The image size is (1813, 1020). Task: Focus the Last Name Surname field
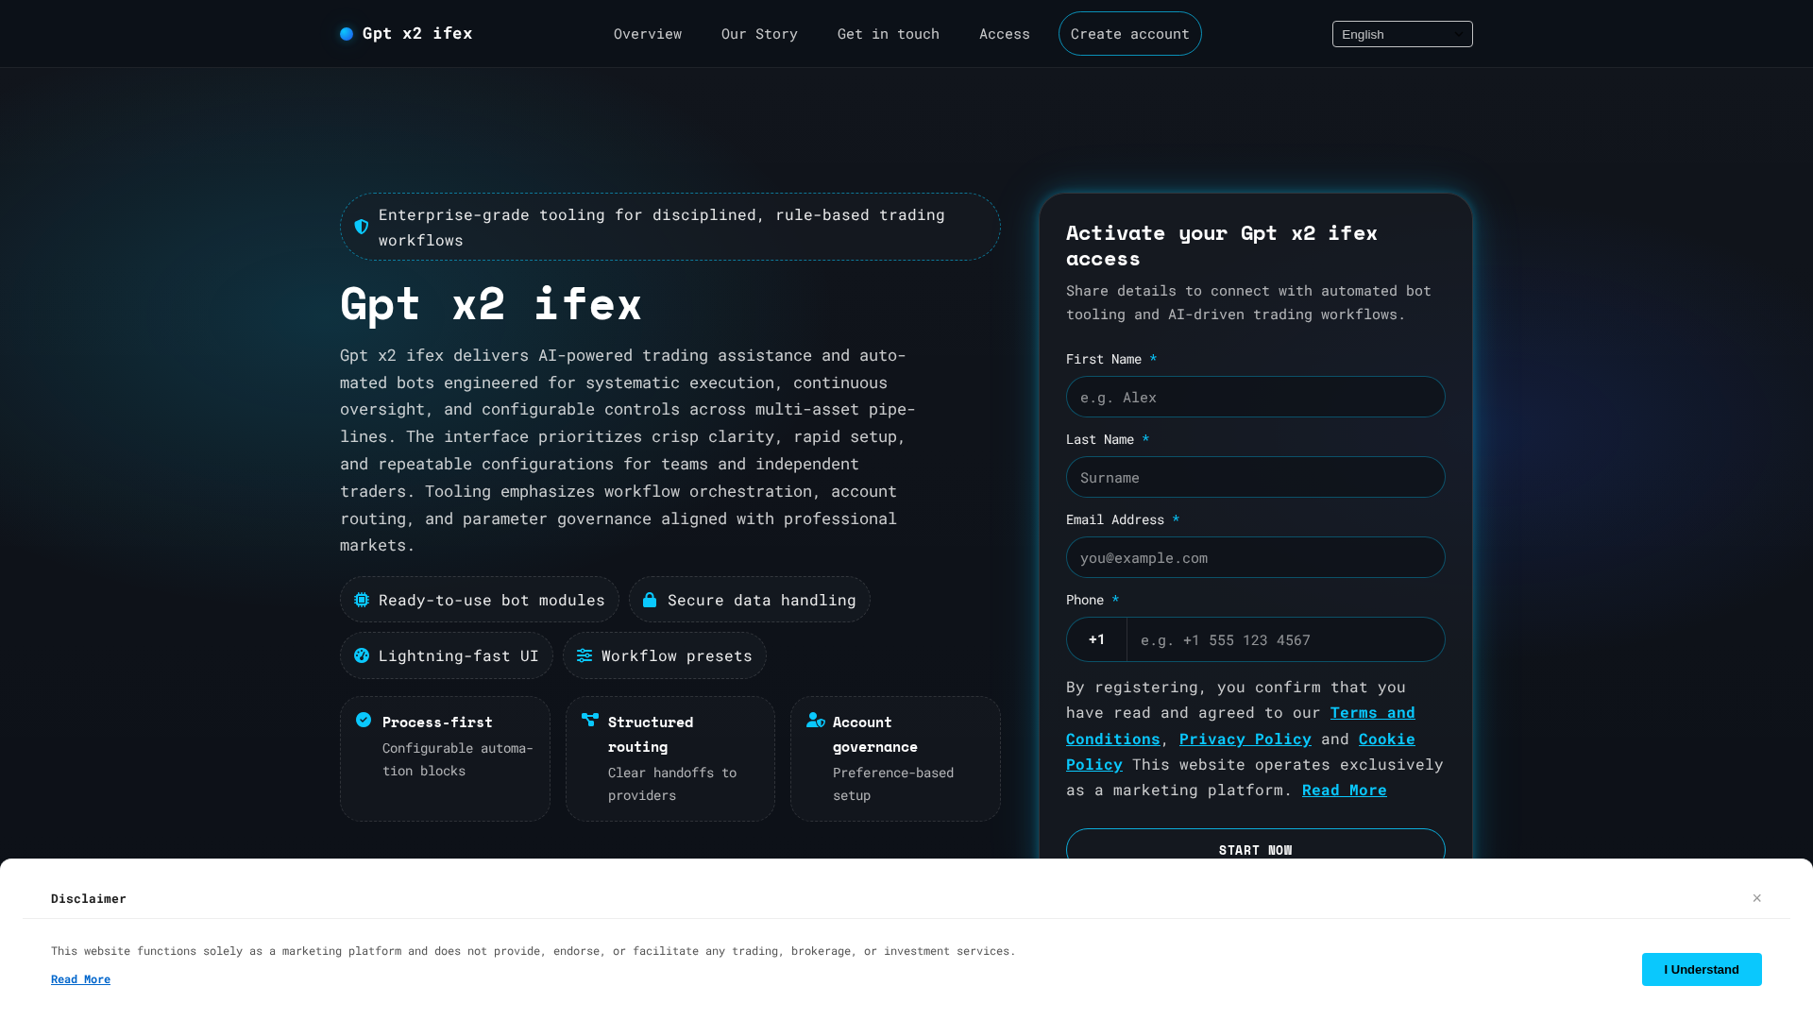click(x=1256, y=477)
